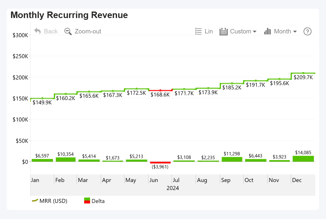Click the Delta green-red legend swatch
This screenshot has width=326, height=219.
87,201
